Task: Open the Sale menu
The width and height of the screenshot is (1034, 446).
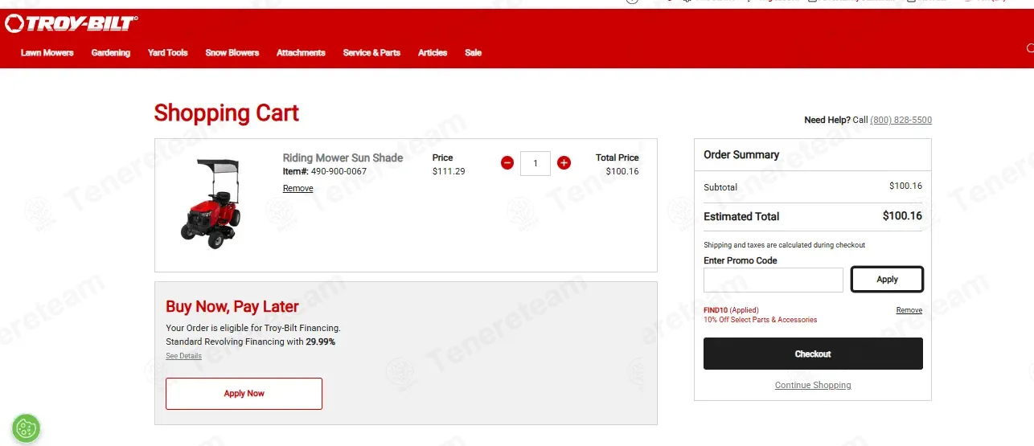Action: point(474,53)
